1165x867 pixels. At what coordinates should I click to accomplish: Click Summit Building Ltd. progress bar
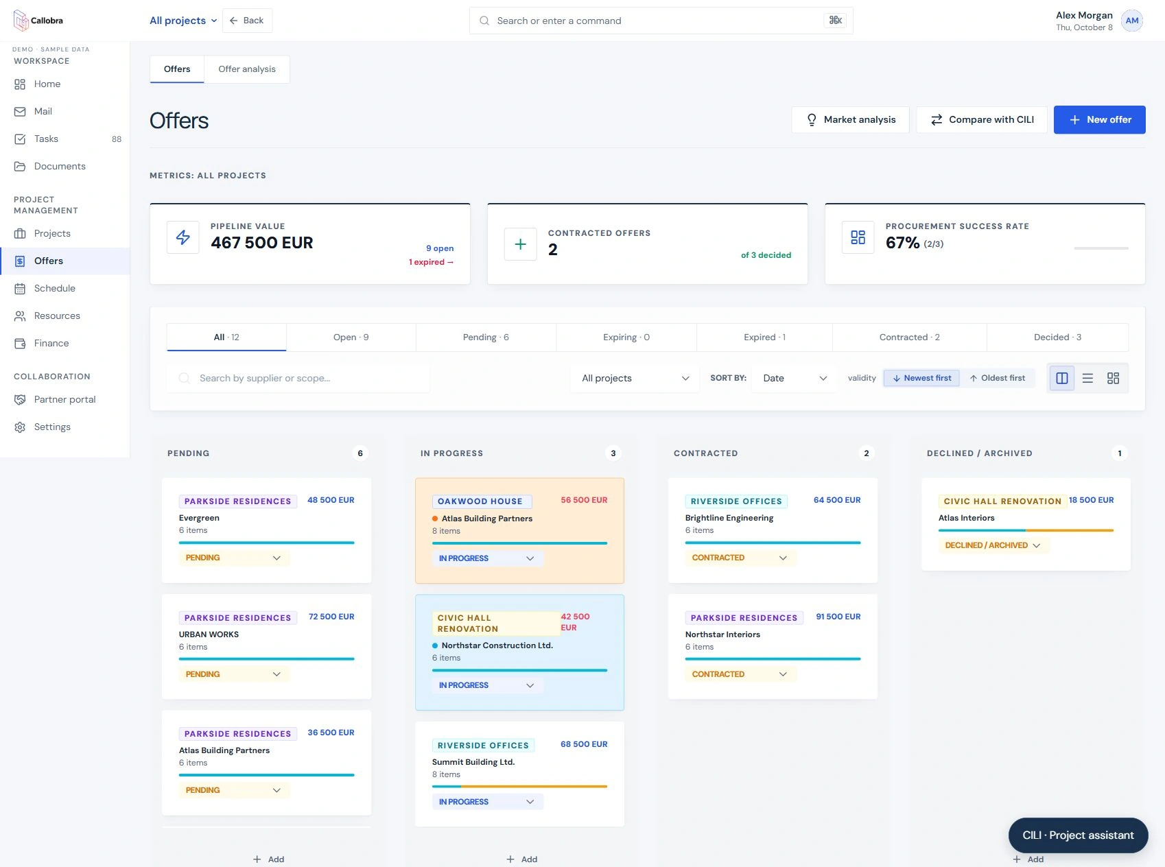pyautogui.click(x=519, y=786)
